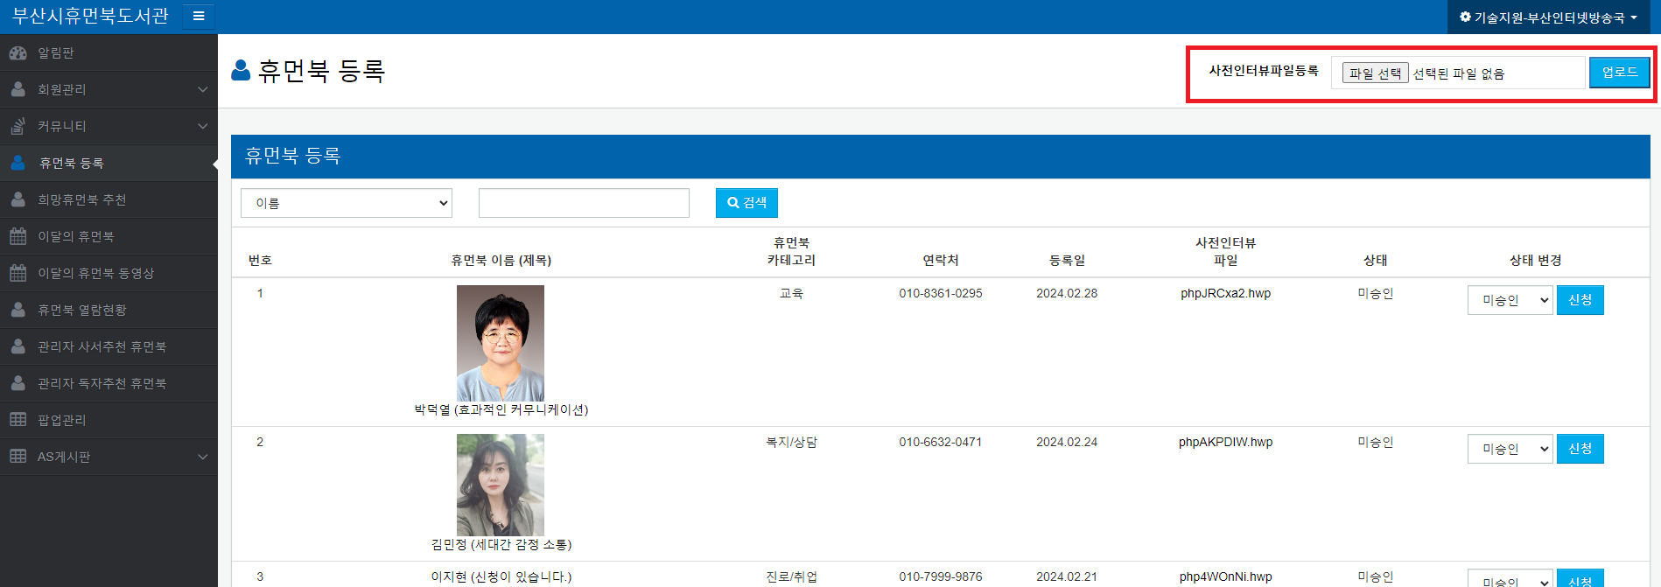Click the 커뮤니티 sidebar icon

[18, 126]
